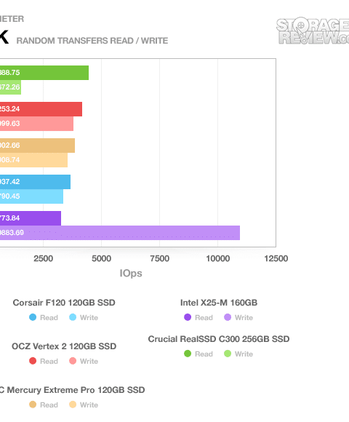The image size is (349, 422).
Task: Select the peach bar labeled 08.74
Action: coord(34,160)
